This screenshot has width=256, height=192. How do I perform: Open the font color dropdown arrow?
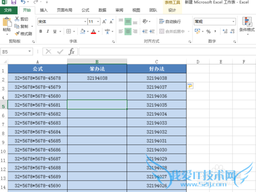[99, 31]
